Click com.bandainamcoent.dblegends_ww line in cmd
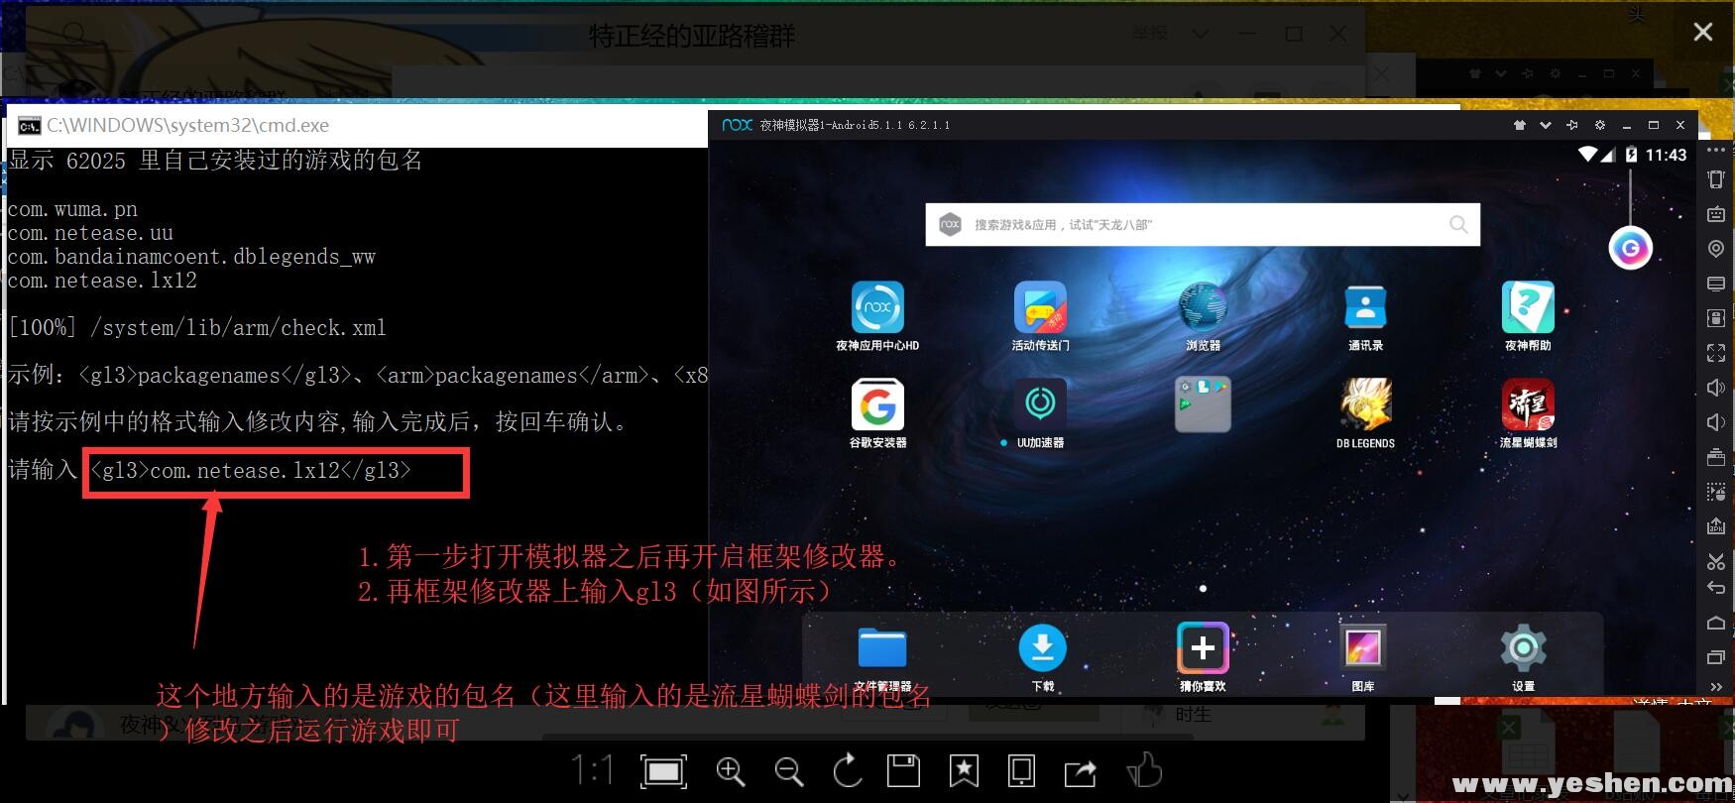Screen dimensions: 1735x803 pos(191,257)
